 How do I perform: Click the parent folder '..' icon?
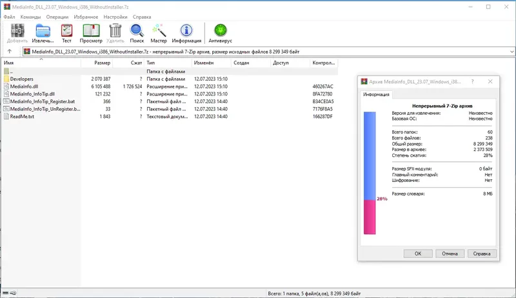coord(6,72)
